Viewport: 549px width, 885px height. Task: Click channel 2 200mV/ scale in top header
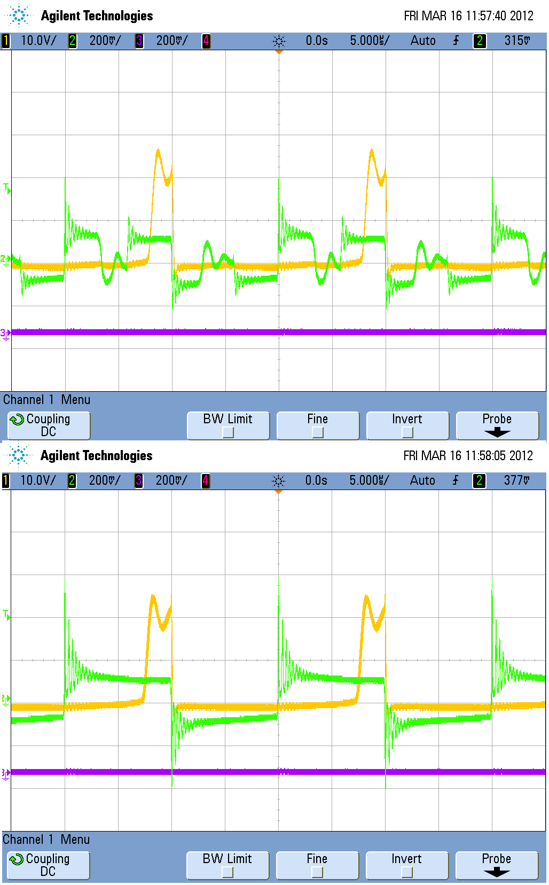tap(105, 41)
